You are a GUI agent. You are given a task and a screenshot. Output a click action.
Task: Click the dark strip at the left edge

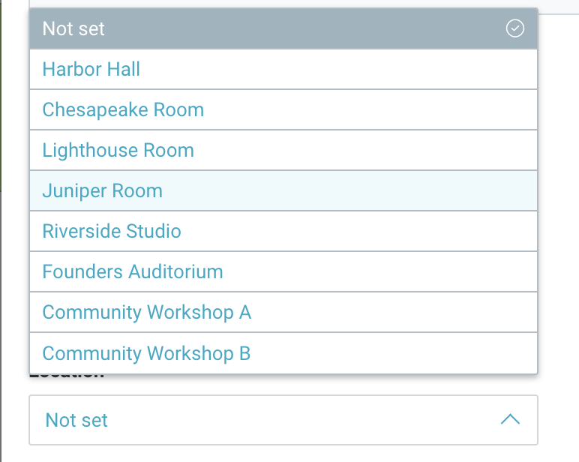pos(1,96)
